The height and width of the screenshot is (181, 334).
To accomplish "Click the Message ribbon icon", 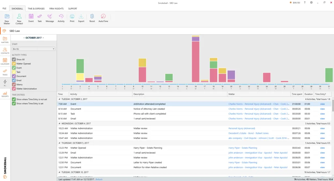I will 50,18.
